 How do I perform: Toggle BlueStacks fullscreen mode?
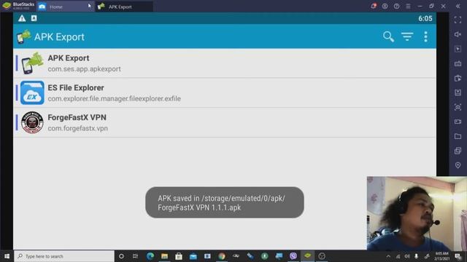pos(458,20)
